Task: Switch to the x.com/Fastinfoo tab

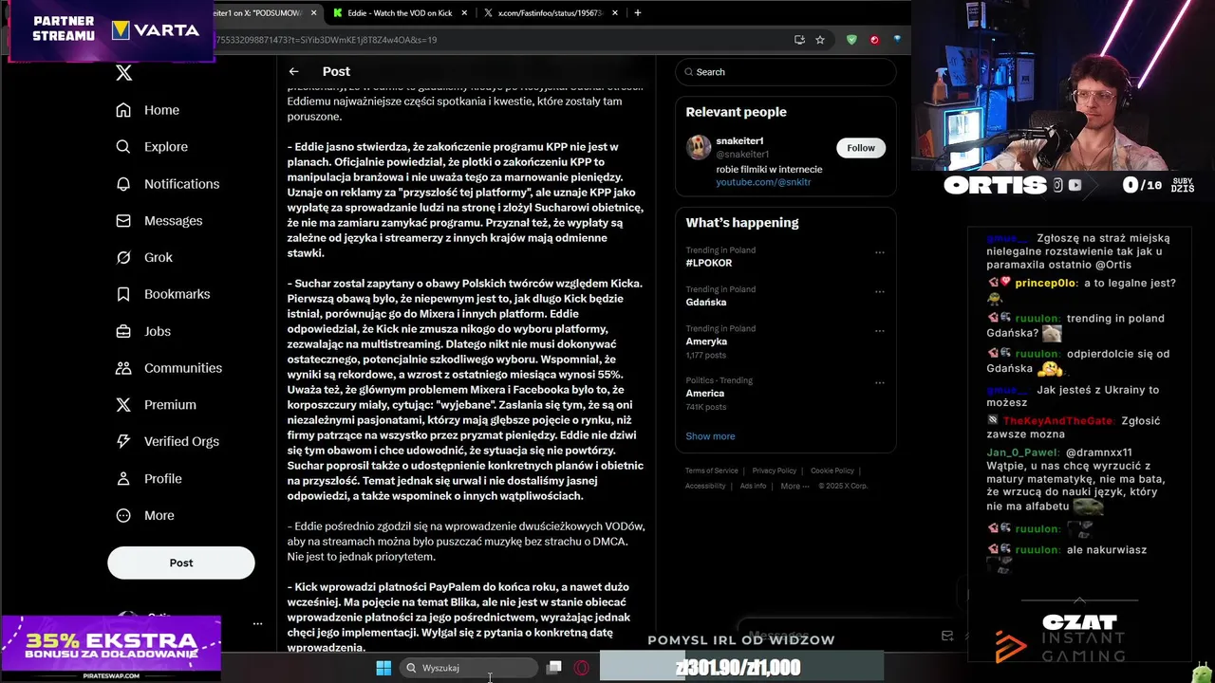Action: 551,13
